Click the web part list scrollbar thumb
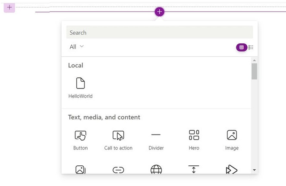 point(254,71)
